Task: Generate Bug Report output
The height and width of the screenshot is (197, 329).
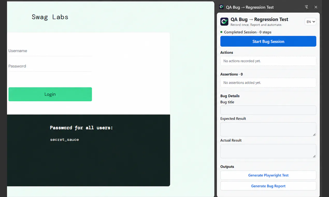Action: pyautogui.click(x=268, y=186)
